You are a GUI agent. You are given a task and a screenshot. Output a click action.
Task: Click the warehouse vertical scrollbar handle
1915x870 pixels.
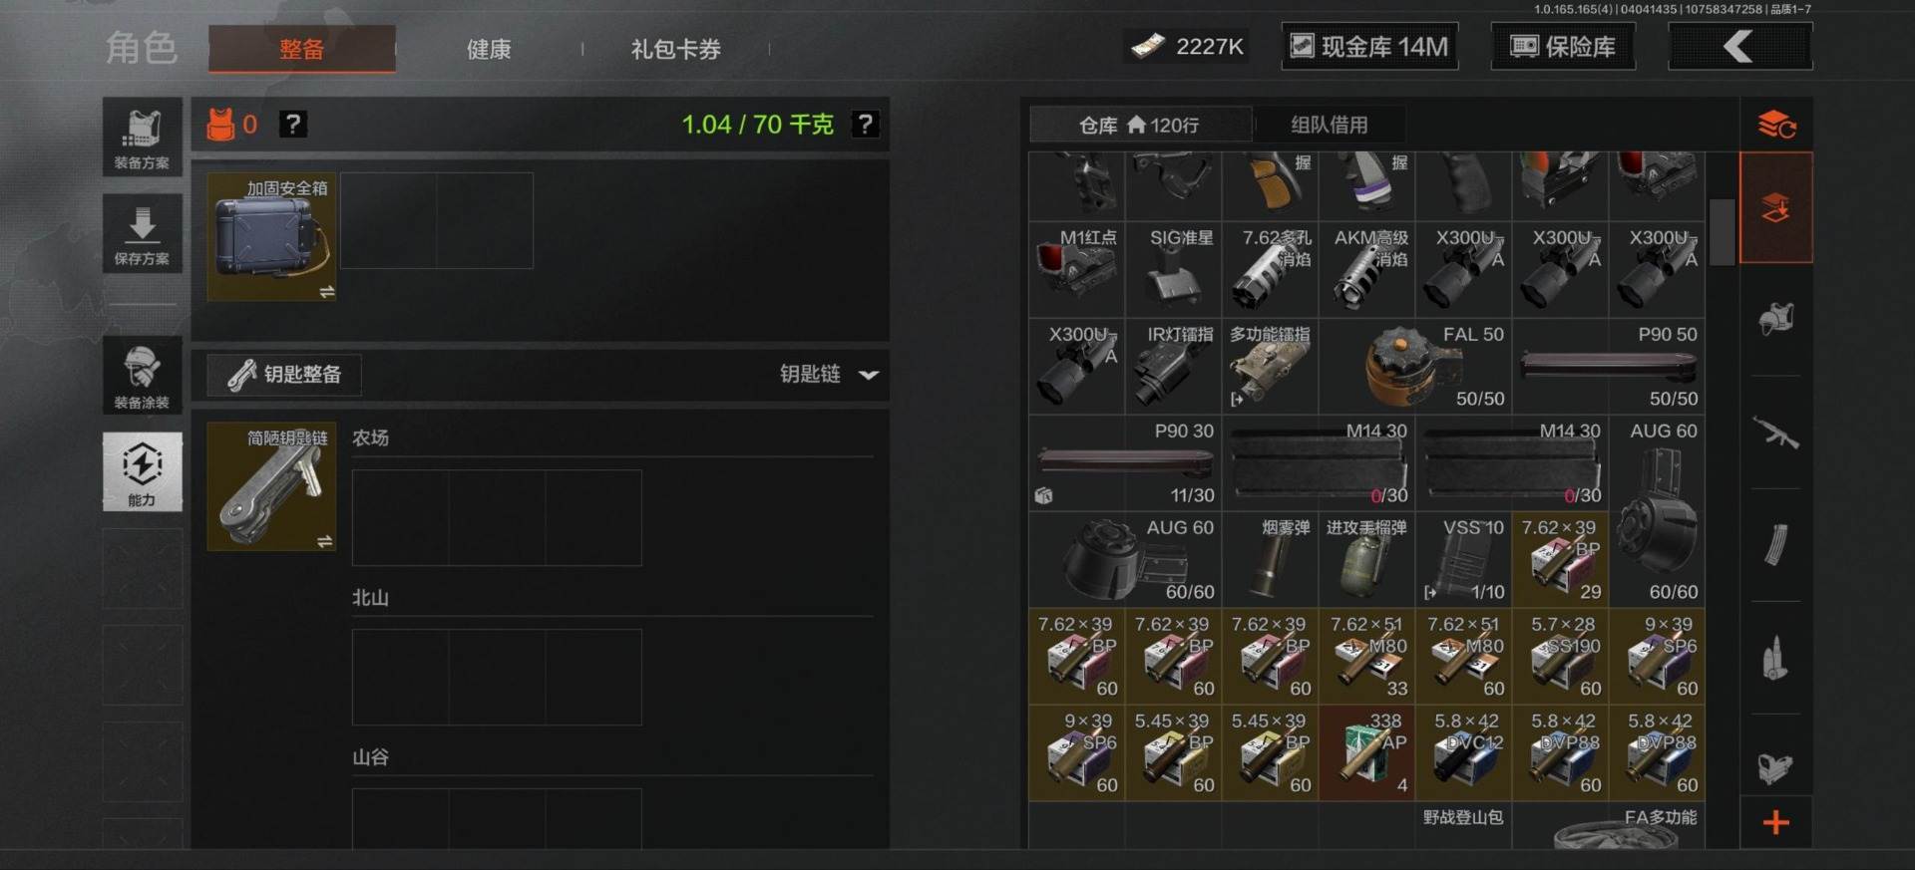1722,232
